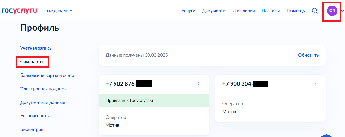345x137 pixels.
Task: Select Сим-карты in the sidebar
Action: [32, 62]
